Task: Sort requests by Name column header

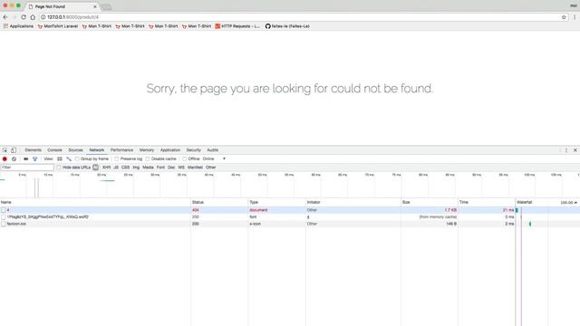Action: click(x=95, y=202)
